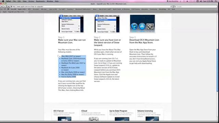
Task: Click "iMac (Mid 2007 or newer)" list item
Action: click(x=71, y=56)
